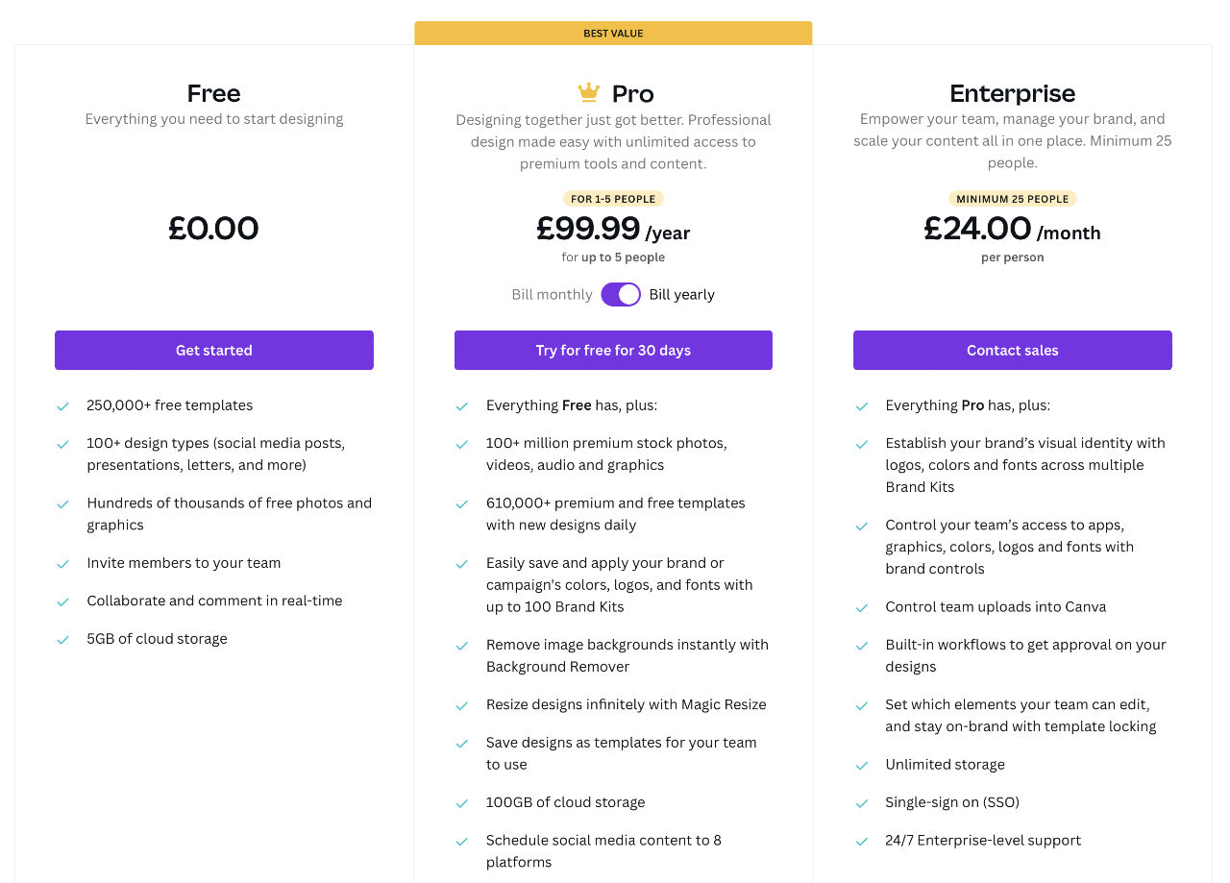
Task: Click the Contact sales button
Action: coord(1013,350)
